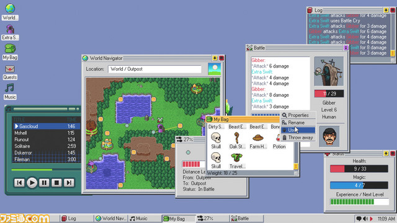Select the Travel shirt item in bag
The height and width of the screenshot is (223, 397).
point(237,160)
